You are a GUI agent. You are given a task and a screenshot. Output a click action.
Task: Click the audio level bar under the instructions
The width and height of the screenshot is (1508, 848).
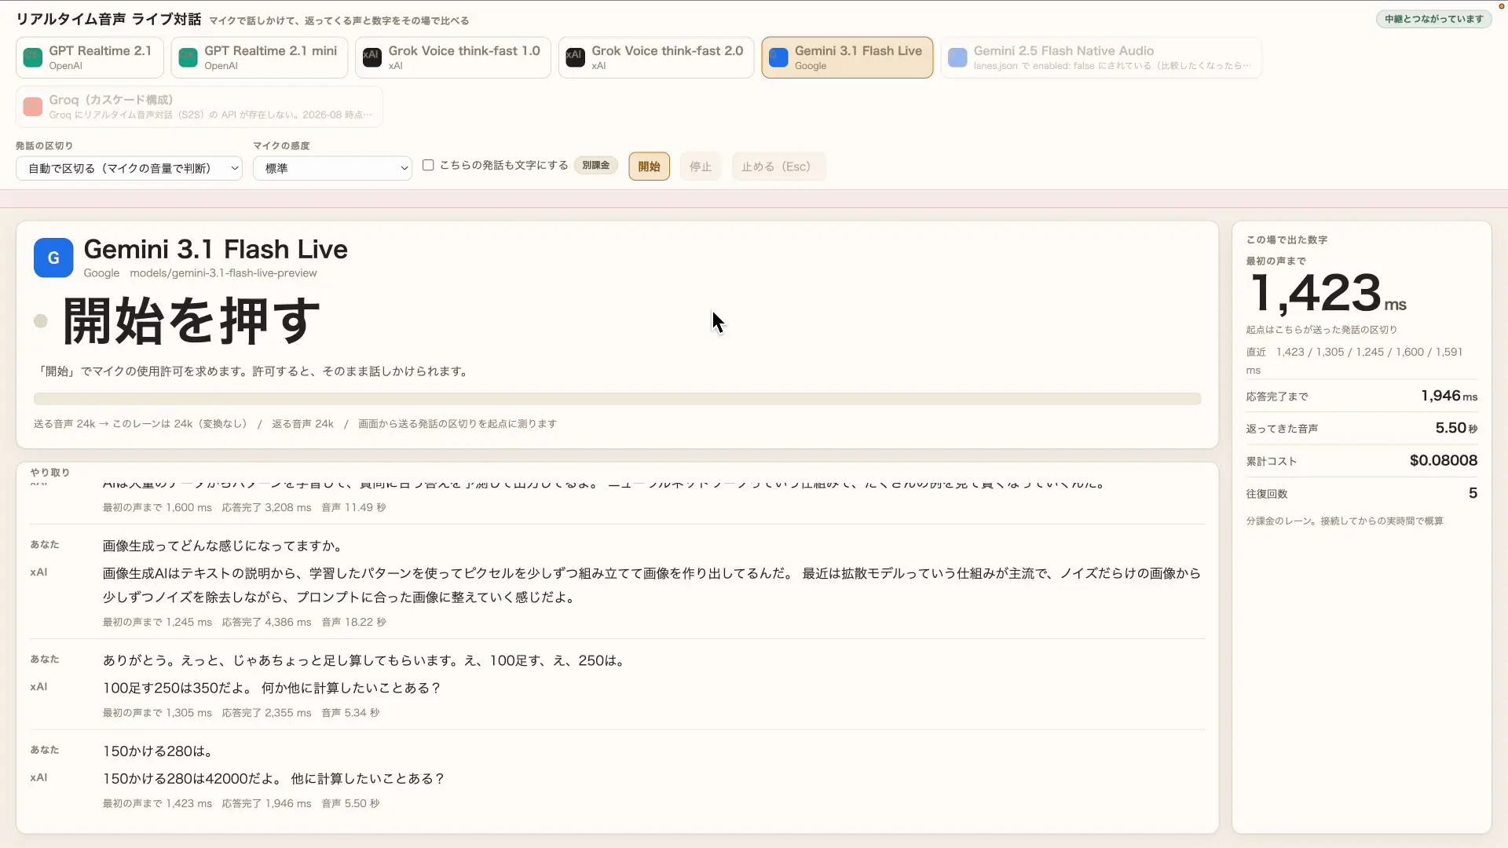coord(617,399)
